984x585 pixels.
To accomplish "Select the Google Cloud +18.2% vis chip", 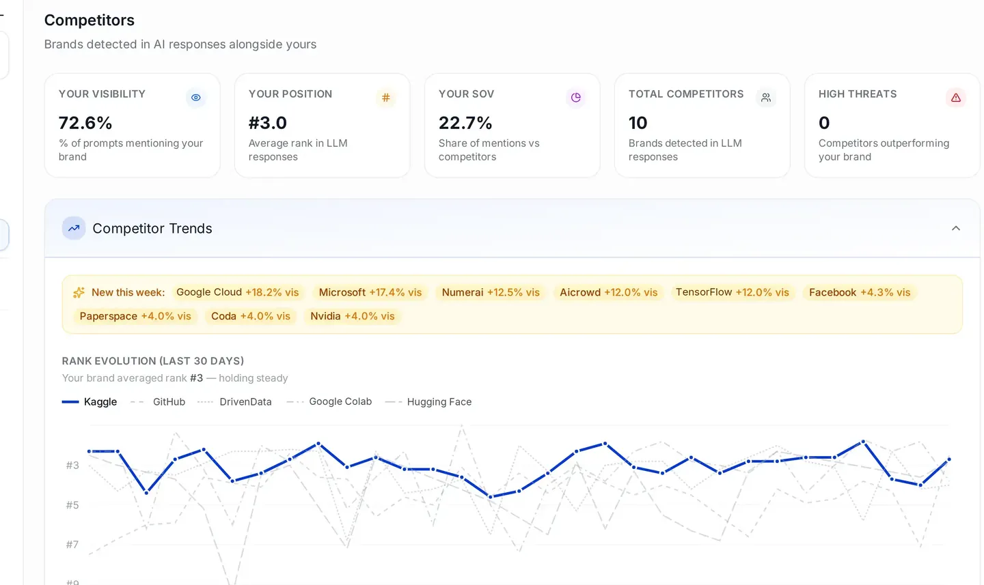I will 237,292.
